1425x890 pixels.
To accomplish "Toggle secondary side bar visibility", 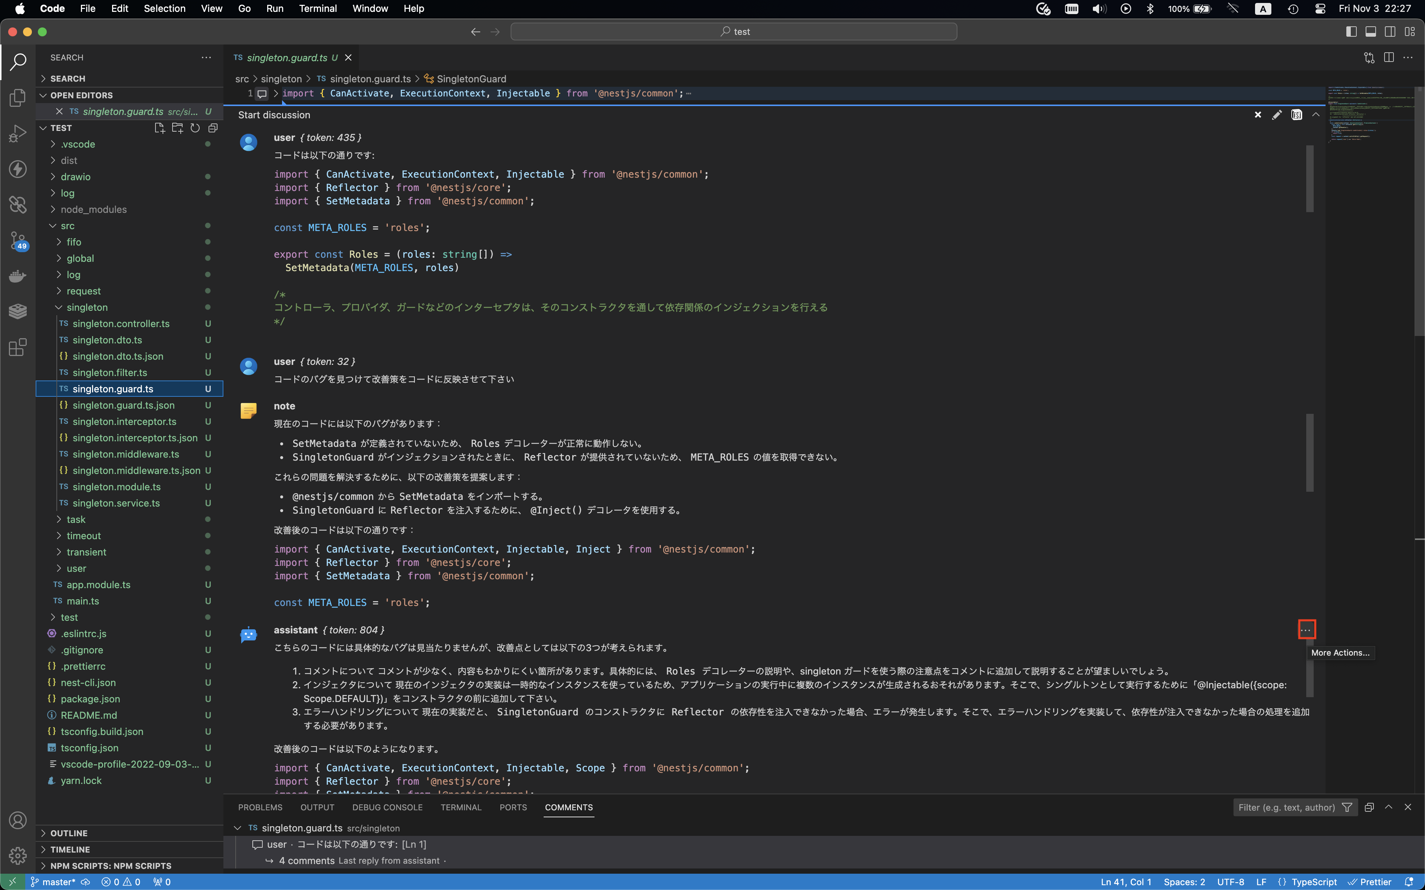I will [1390, 32].
